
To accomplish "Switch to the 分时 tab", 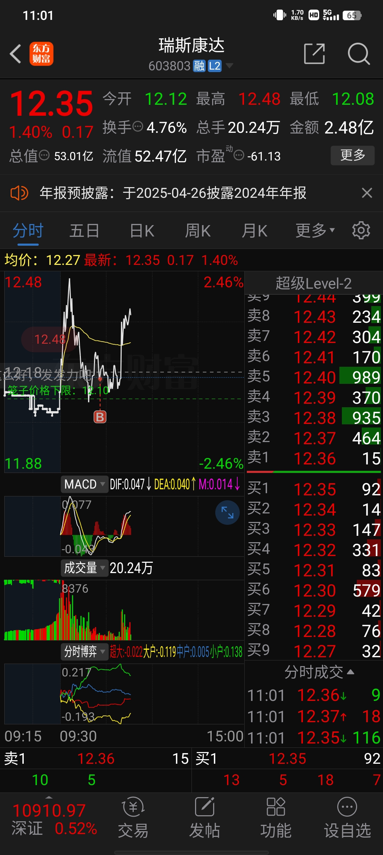I will 28,231.
